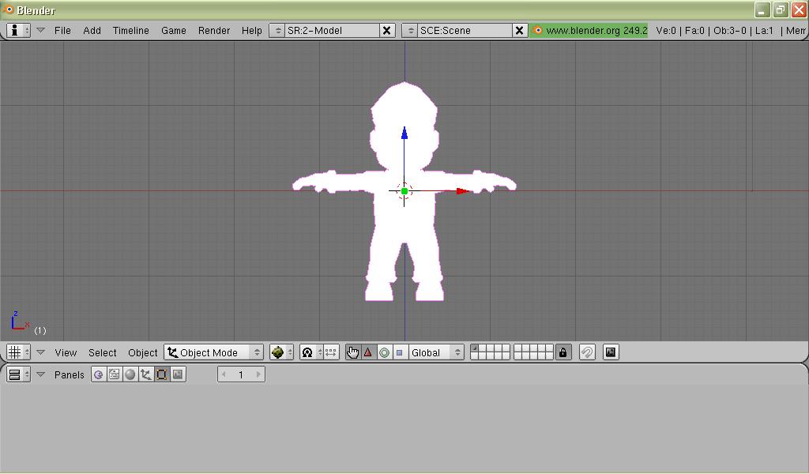This screenshot has width=809, height=474.
Task: Open the Timeline menu
Action: pyautogui.click(x=130, y=30)
